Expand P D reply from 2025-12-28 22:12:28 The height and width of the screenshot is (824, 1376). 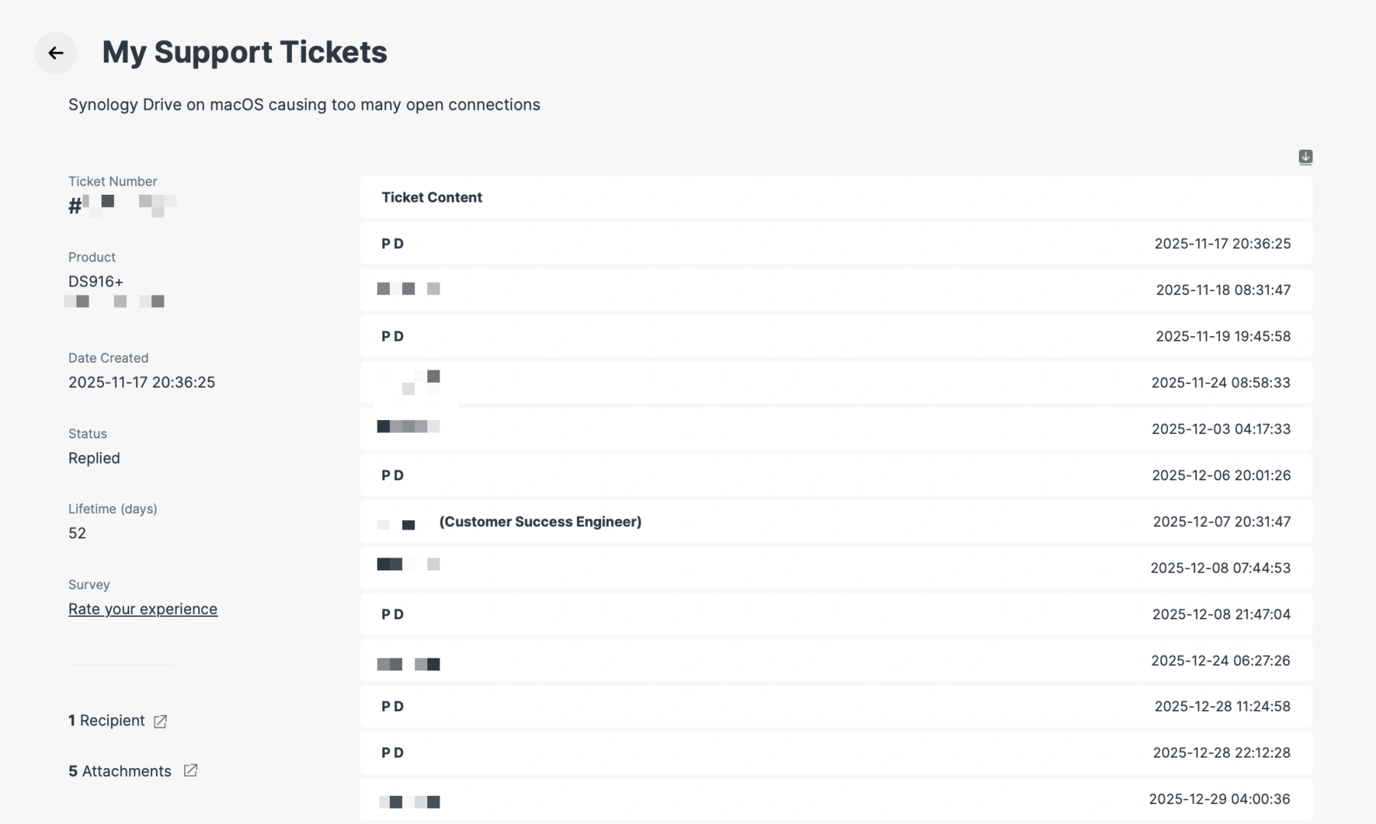pyautogui.click(x=836, y=752)
